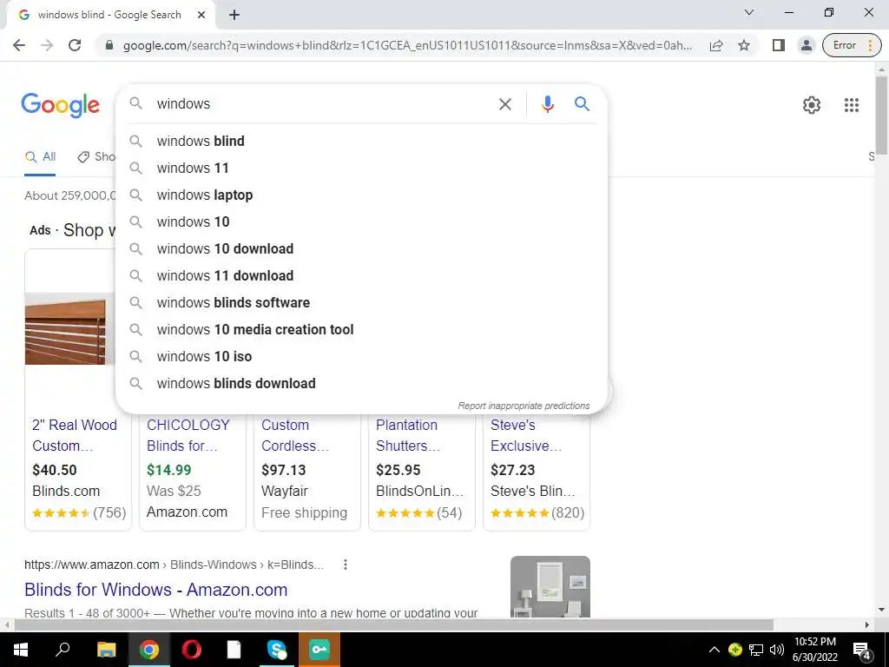Open a new browser tab

click(234, 16)
